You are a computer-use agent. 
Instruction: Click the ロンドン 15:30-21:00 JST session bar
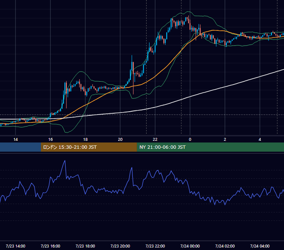pyautogui.click(x=89, y=147)
